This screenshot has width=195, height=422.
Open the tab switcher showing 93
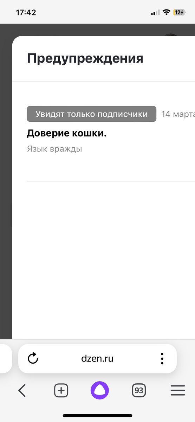pos(139,390)
